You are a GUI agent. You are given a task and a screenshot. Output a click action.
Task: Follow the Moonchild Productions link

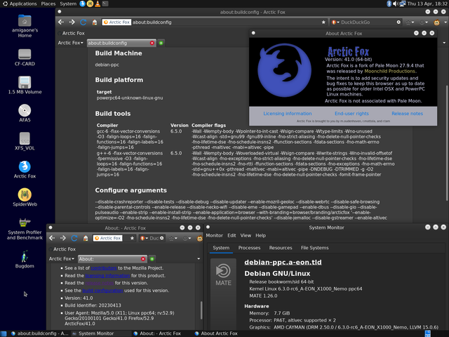tap(390, 71)
